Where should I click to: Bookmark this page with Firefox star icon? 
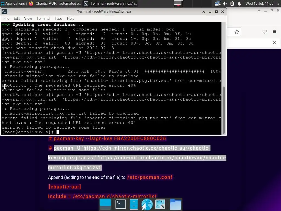(237, 32)
